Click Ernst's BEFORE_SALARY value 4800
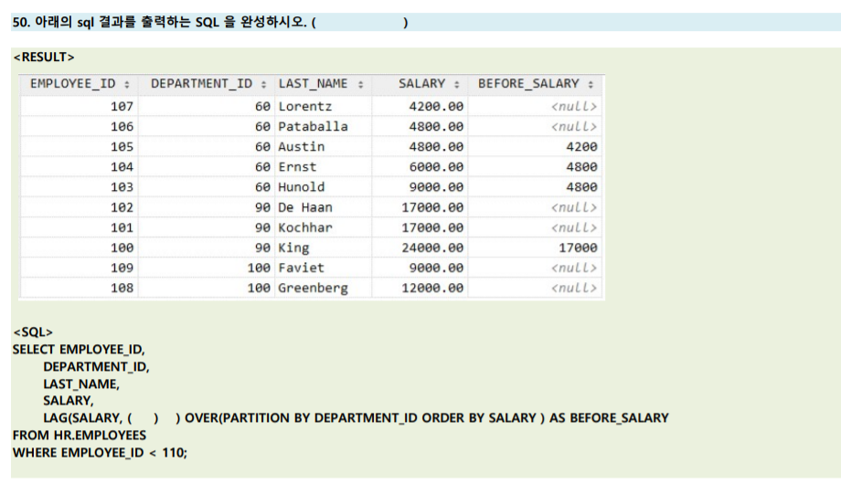Screen dimensions: 841x484 click(x=581, y=167)
